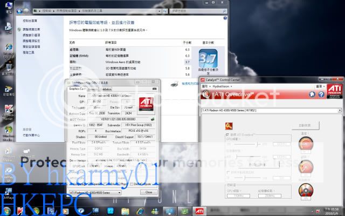Switch to the GPU-Z taskbar button
This screenshot has height=216, width=345.
pyautogui.click(x=184, y=211)
